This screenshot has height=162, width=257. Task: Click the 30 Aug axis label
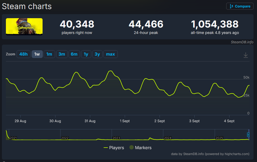pos(55,121)
